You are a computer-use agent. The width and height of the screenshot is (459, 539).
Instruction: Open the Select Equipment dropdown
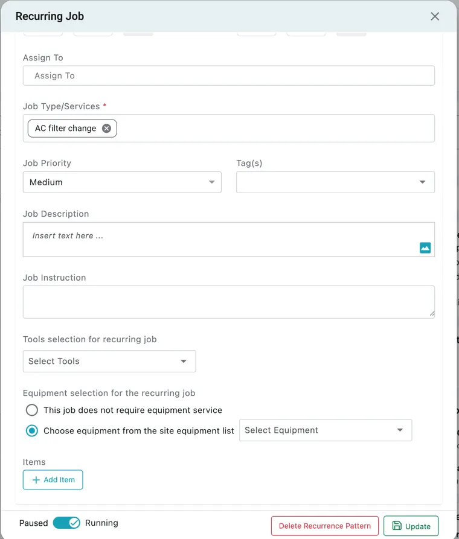(x=326, y=430)
